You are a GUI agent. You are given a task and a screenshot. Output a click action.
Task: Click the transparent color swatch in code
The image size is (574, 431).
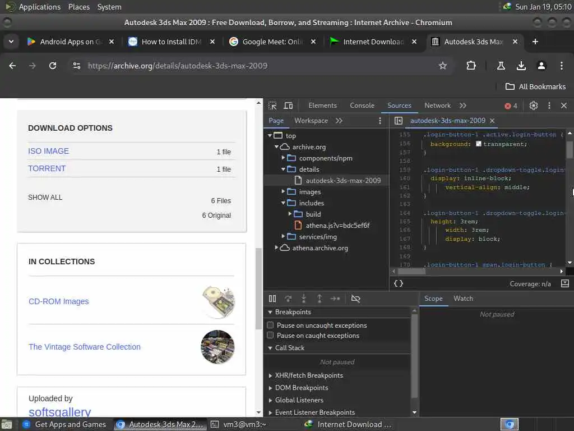point(478,144)
